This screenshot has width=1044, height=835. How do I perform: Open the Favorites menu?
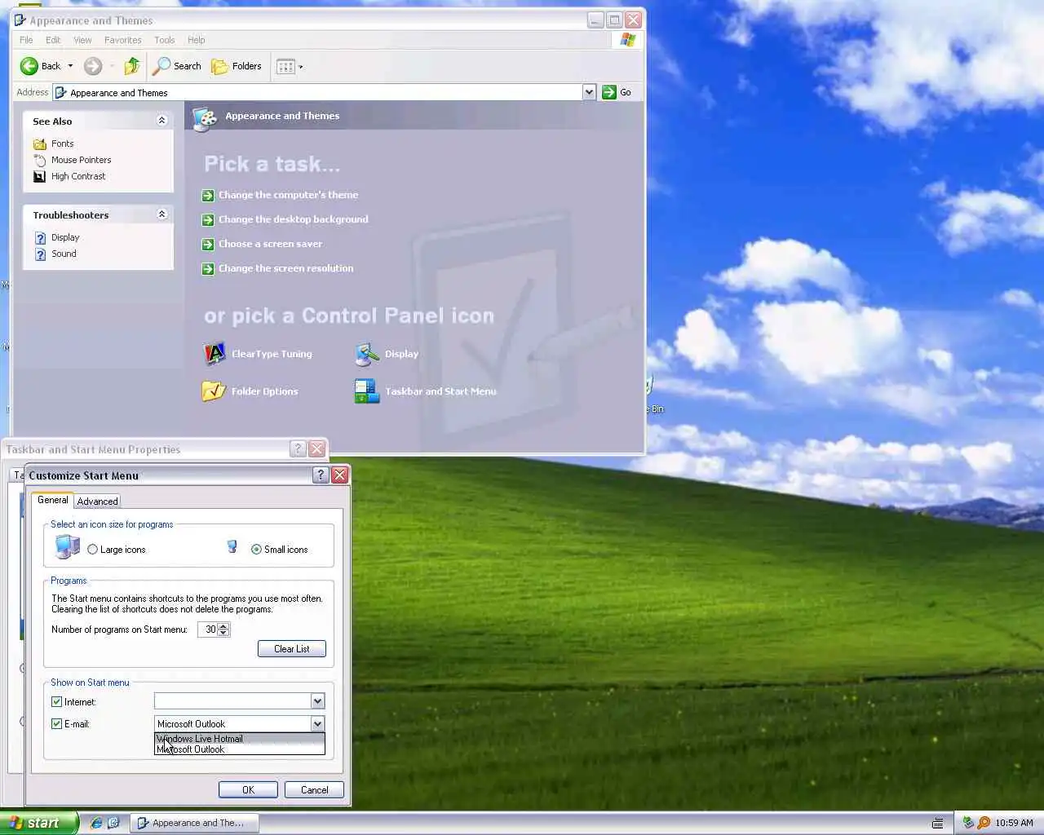(x=123, y=40)
